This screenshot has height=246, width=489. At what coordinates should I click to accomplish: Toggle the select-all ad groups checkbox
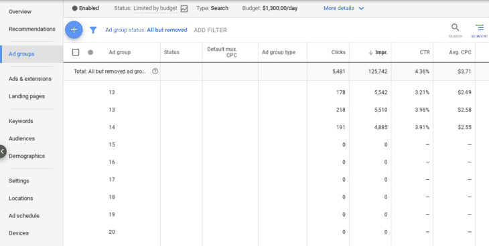point(76,52)
